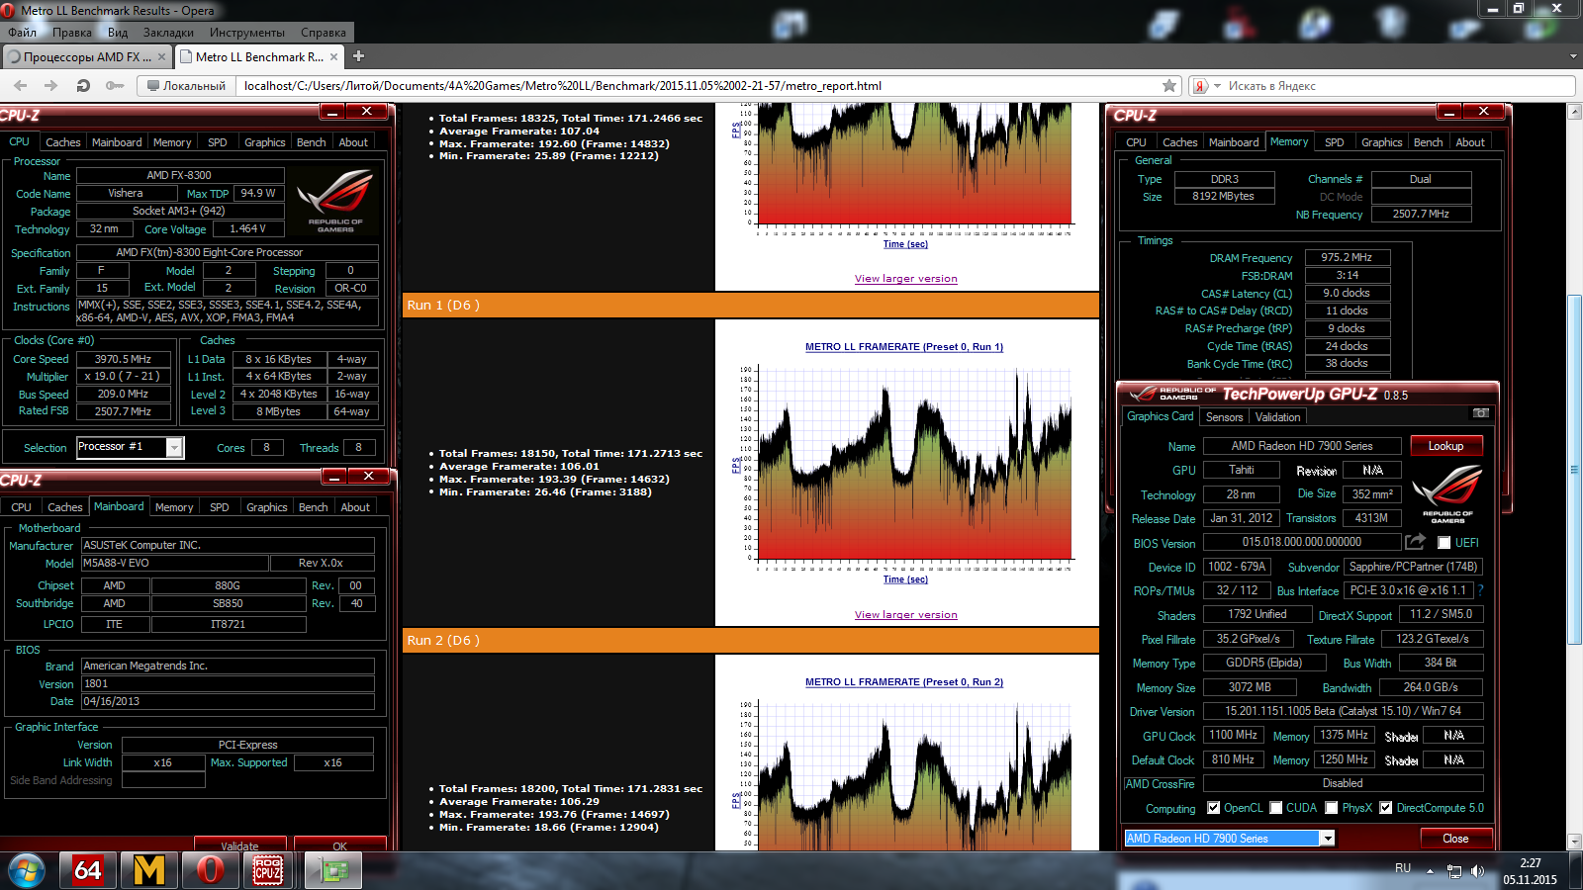Open the Processor #1 selection dropdown
The image size is (1583, 890).
(x=174, y=448)
